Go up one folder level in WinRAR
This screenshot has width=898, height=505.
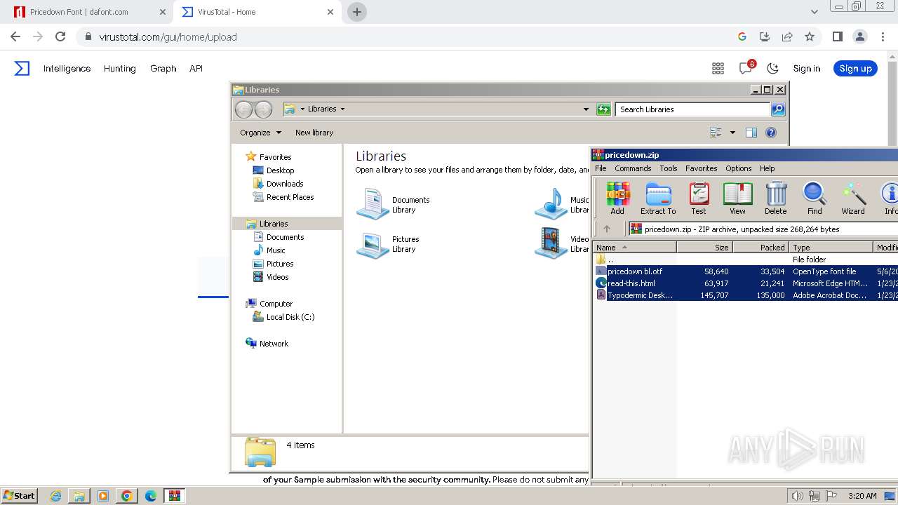point(607,229)
